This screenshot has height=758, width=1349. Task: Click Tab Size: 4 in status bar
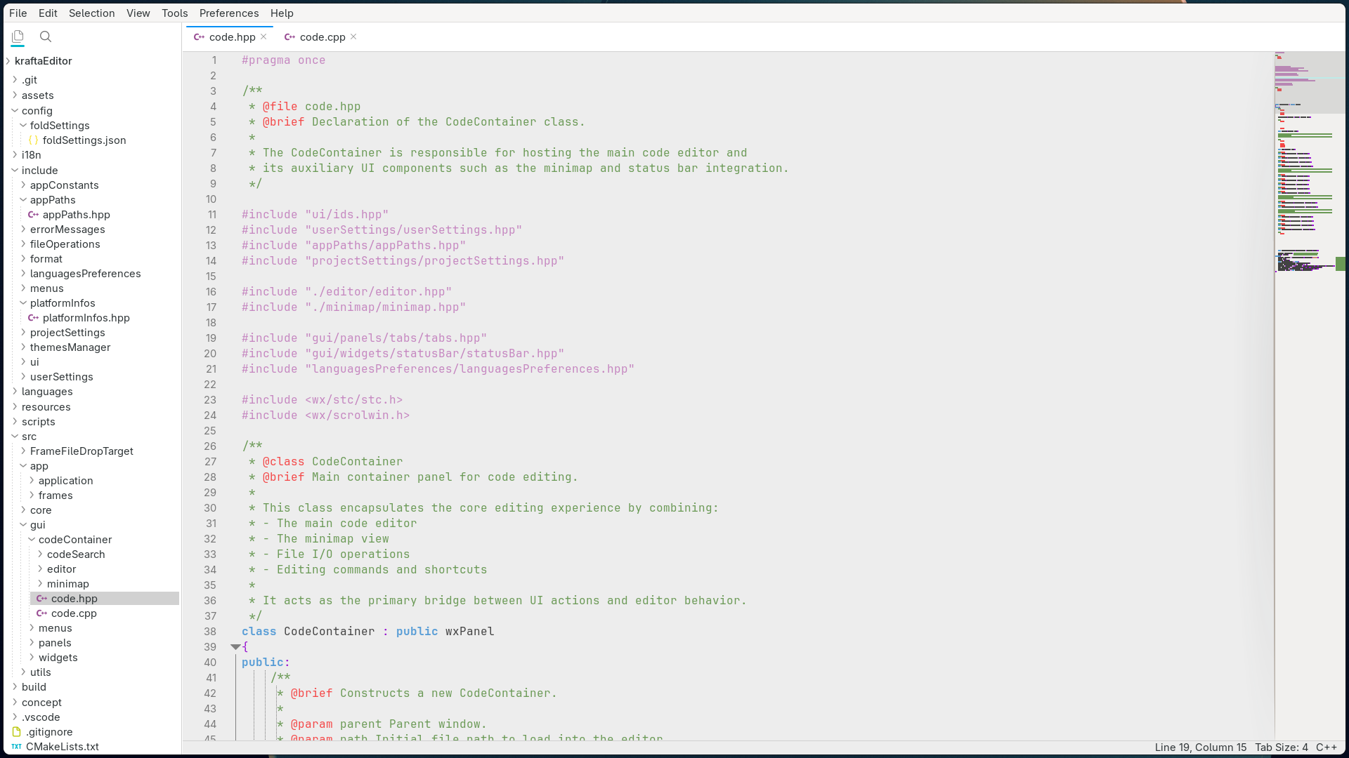(1282, 747)
